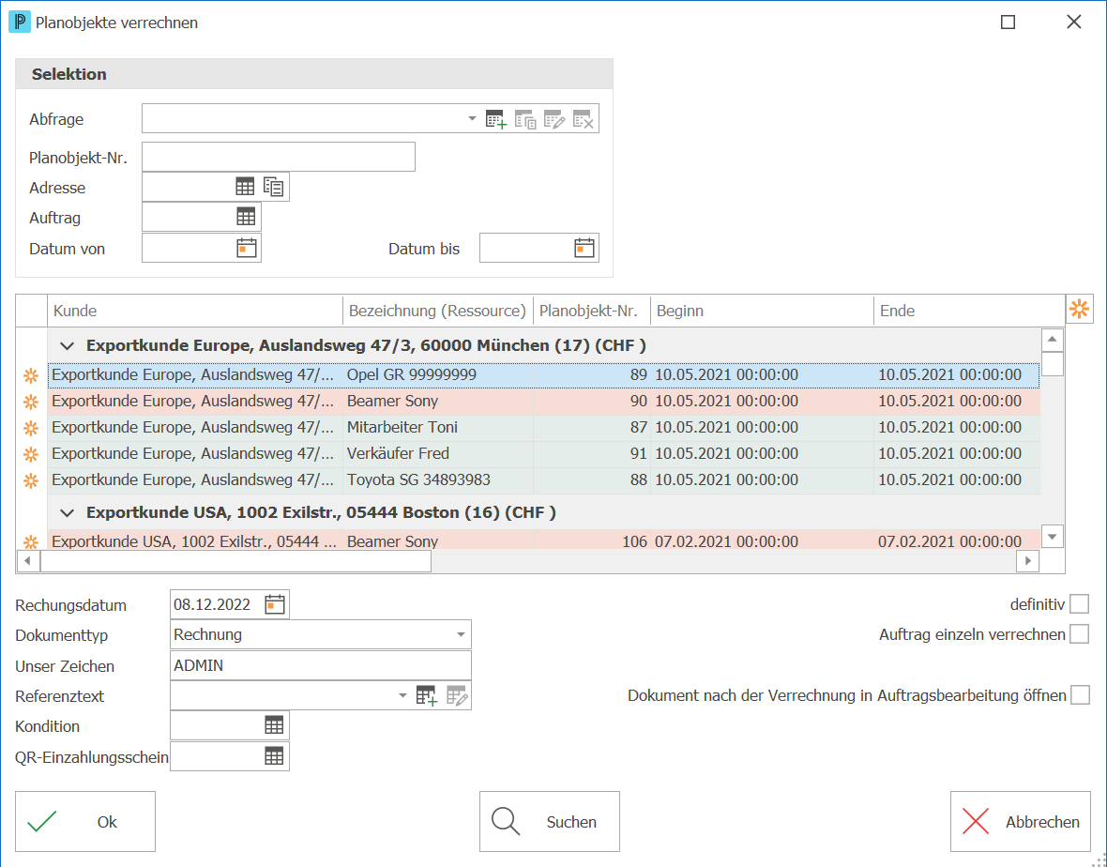This screenshot has height=867, width=1107.
Task: Click the Suchen button
Action: (549, 821)
